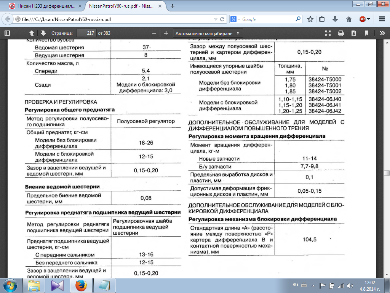
Task: Click the Google search box
Action: (268, 19)
